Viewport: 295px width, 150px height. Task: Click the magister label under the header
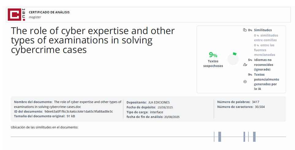(x=35, y=17)
